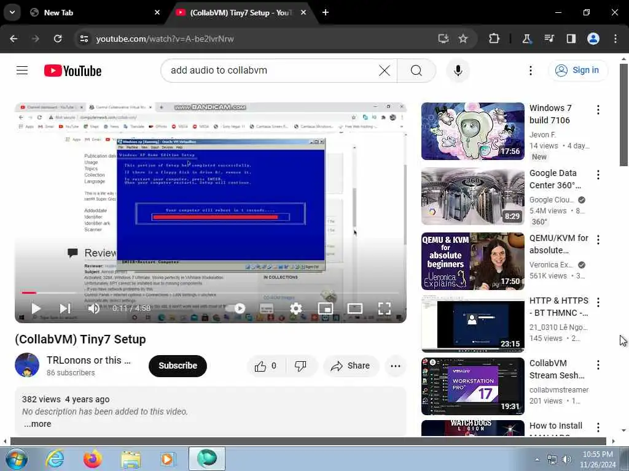Open the tab search dropdown arrow
This screenshot has height=471, width=629.
click(12, 12)
